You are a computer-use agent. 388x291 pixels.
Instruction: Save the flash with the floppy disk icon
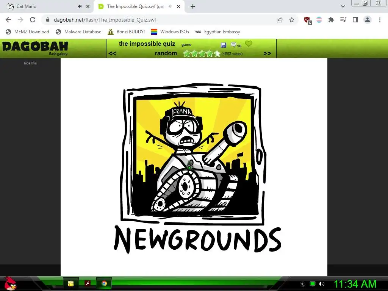[x=224, y=45]
